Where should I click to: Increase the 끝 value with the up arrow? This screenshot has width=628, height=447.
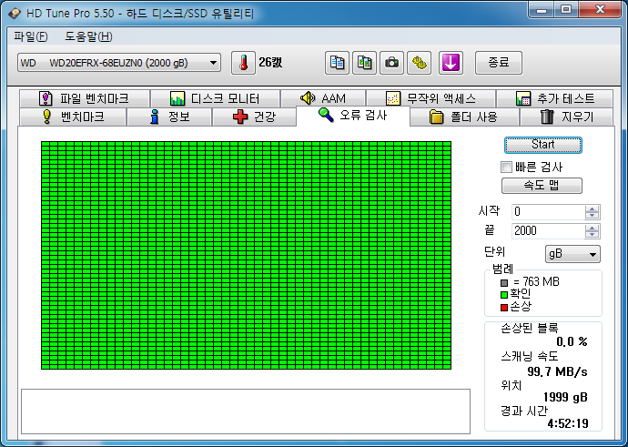click(592, 228)
